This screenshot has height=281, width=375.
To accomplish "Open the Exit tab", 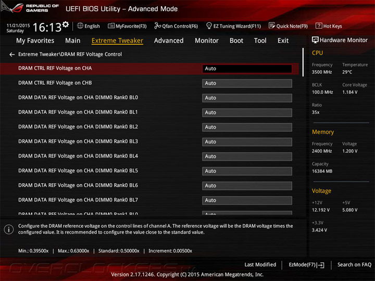I will [x=283, y=41].
